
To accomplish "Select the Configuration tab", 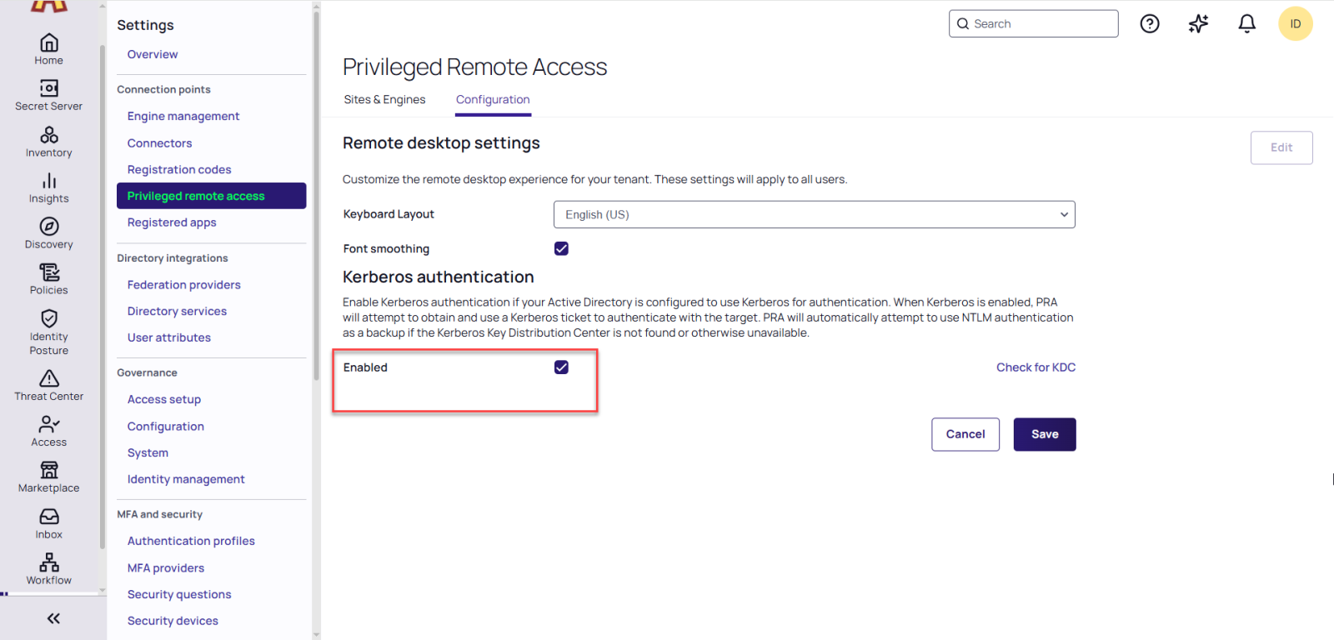I will [493, 99].
